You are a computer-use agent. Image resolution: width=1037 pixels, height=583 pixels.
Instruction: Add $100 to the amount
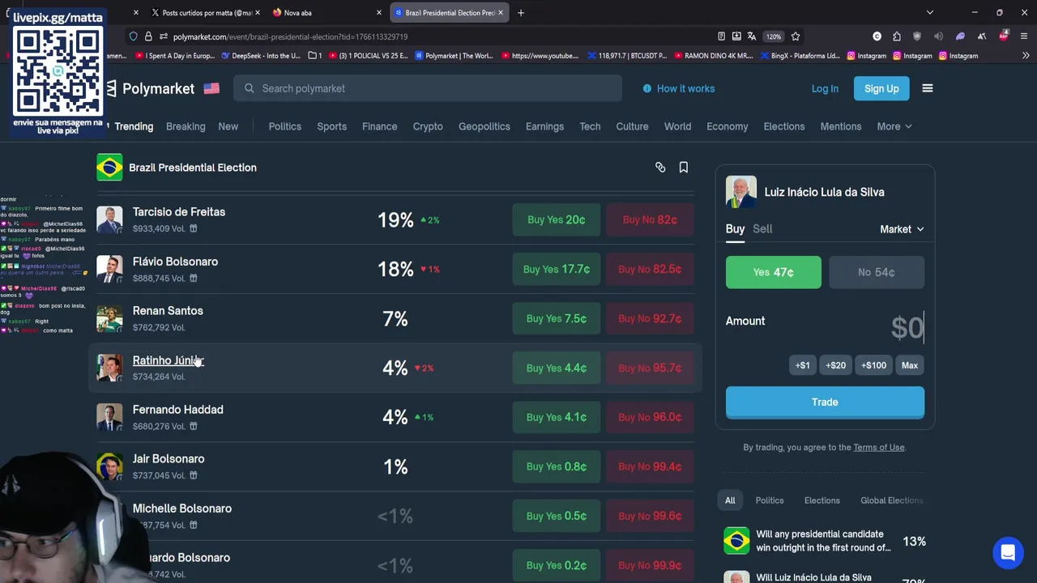(x=873, y=365)
